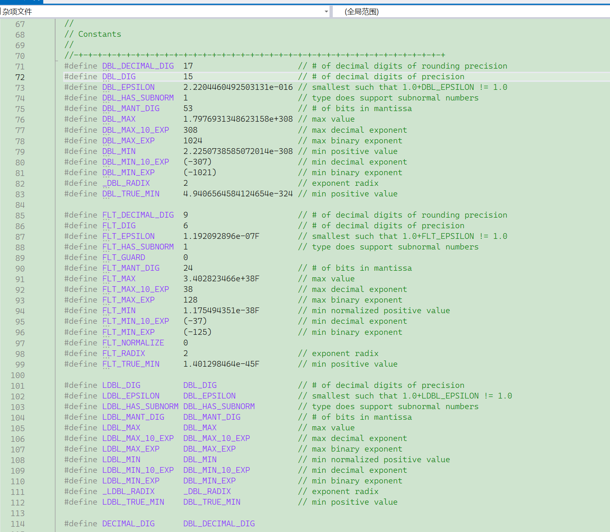Open the 杂项文件 project dropdown
Viewport: 610px width, 532px height.
coord(165,11)
